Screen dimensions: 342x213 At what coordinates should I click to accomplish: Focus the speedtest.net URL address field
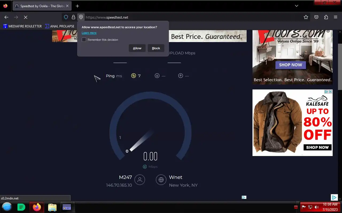click(192, 17)
